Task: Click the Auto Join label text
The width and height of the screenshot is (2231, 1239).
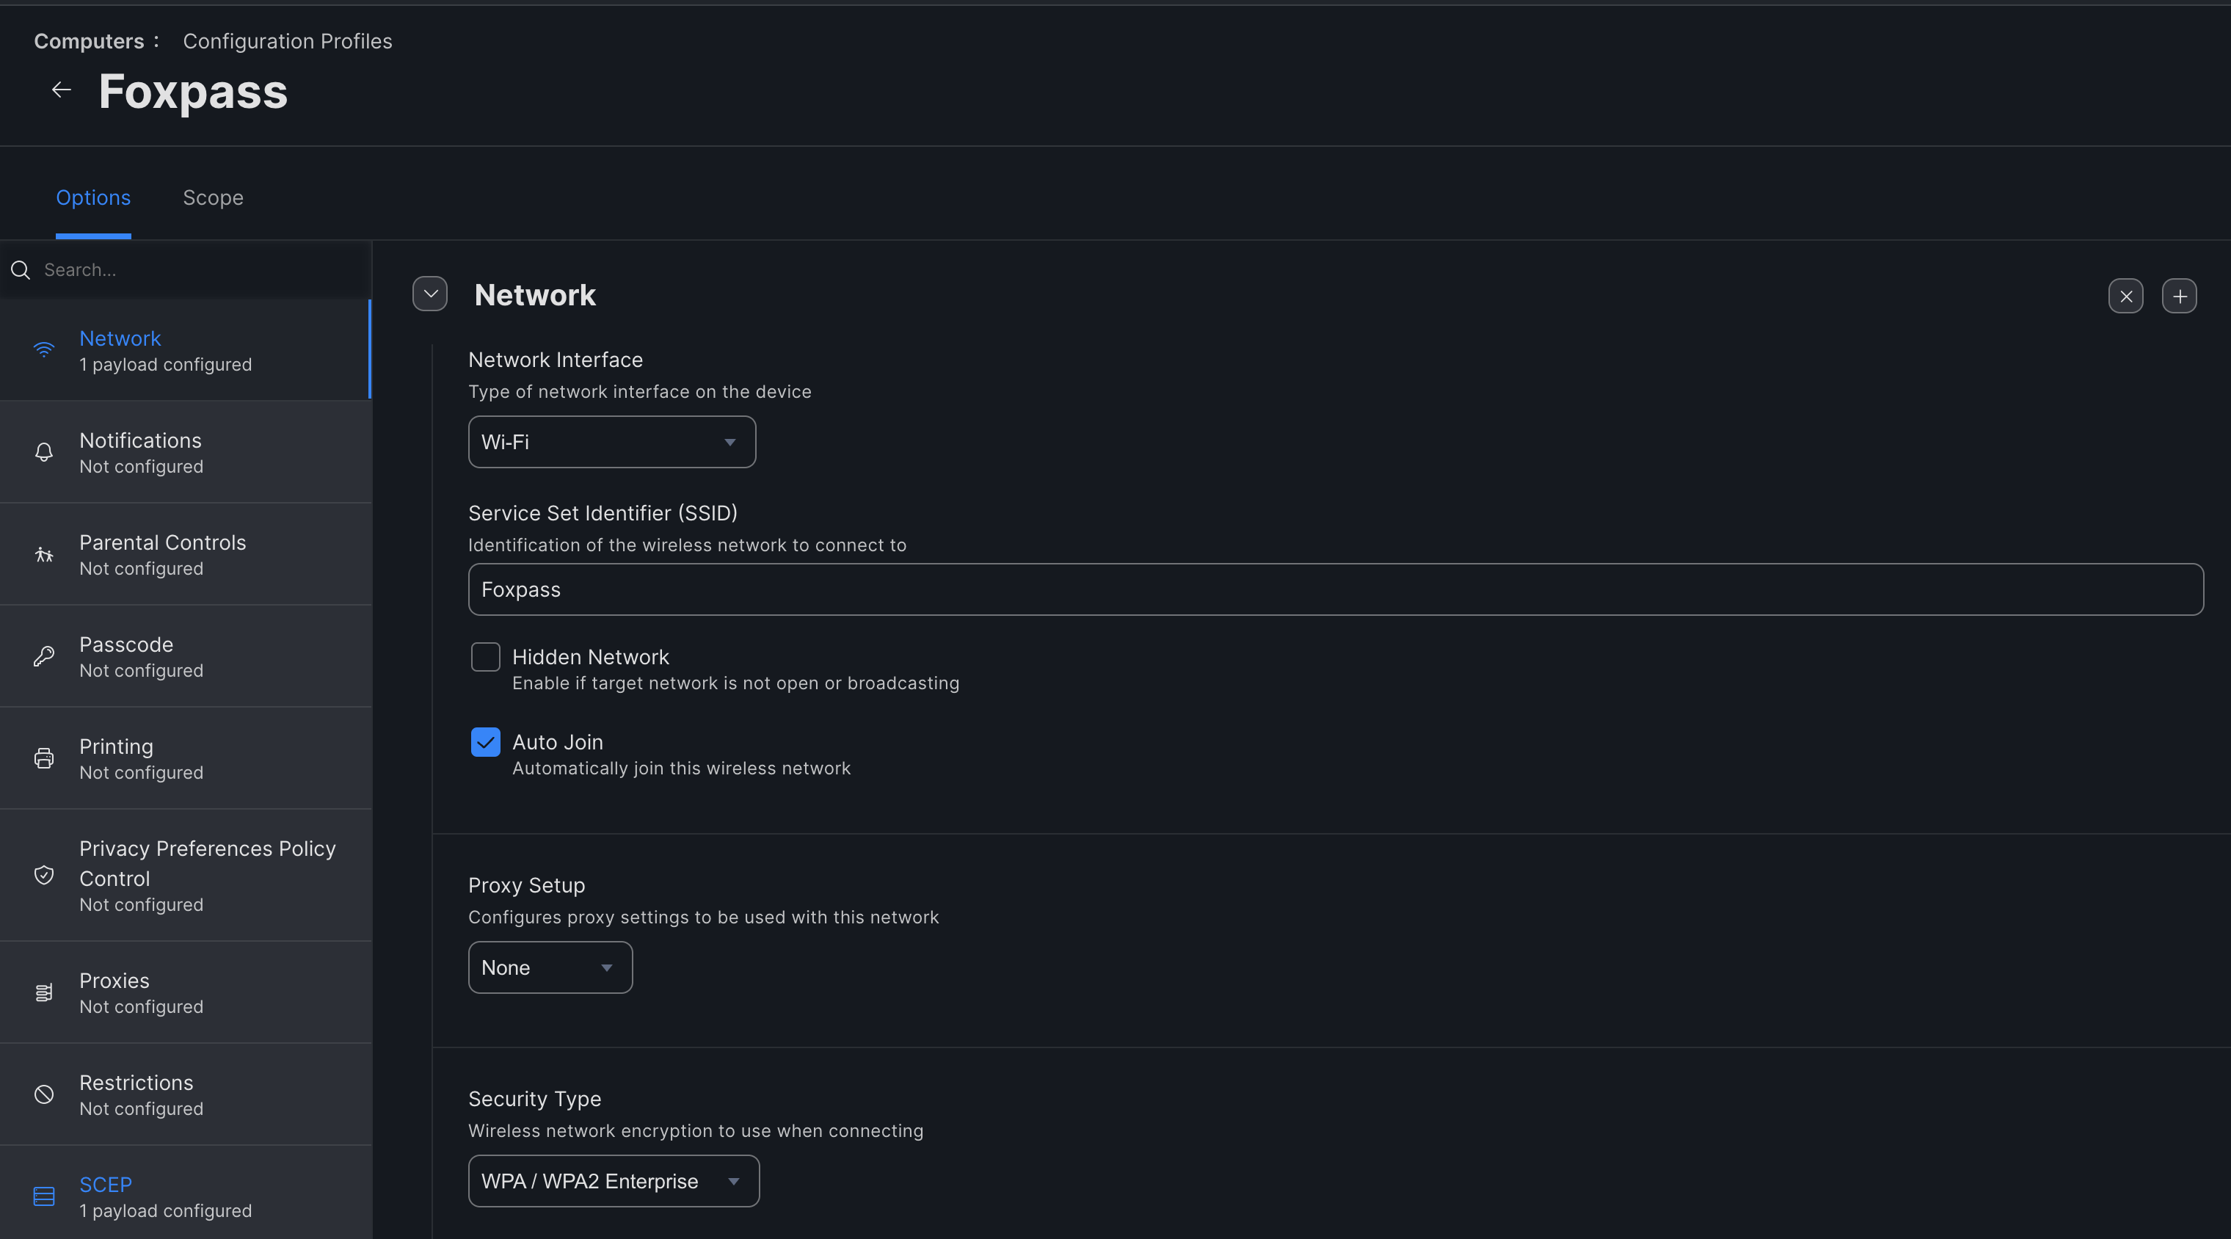Action: point(558,743)
